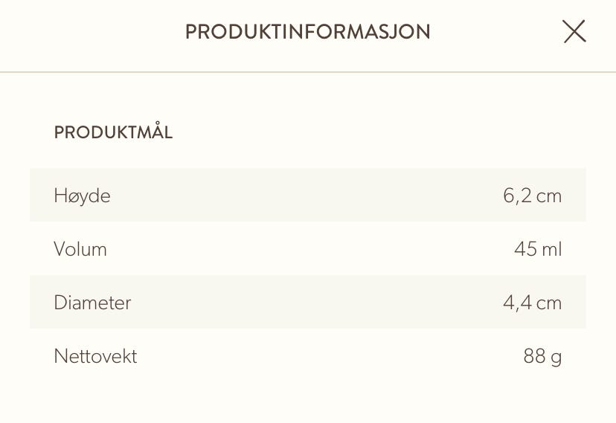616x423 pixels.
Task: Click the 6,2 cm height value
Action: (533, 196)
